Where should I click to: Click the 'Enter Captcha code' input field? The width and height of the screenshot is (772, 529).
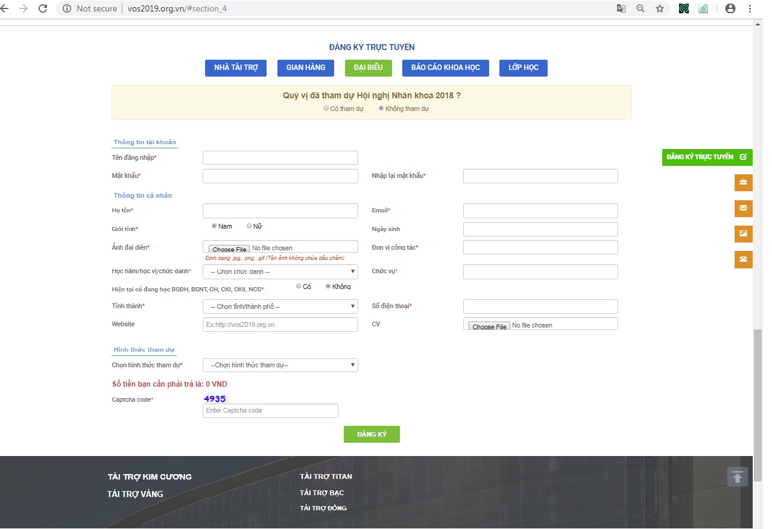(x=270, y=411)
